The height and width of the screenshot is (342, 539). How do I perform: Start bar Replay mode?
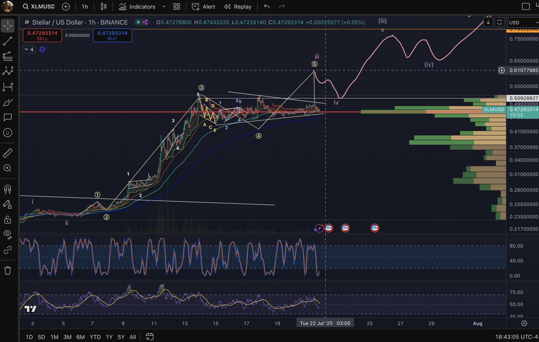coord(238,7)
